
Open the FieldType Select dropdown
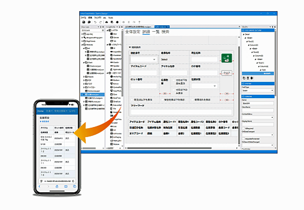pos(257,91)
